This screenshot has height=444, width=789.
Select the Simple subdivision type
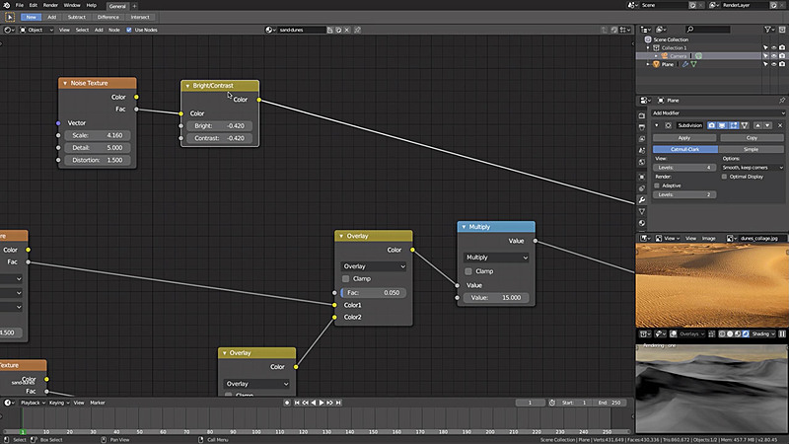(752, 150)
